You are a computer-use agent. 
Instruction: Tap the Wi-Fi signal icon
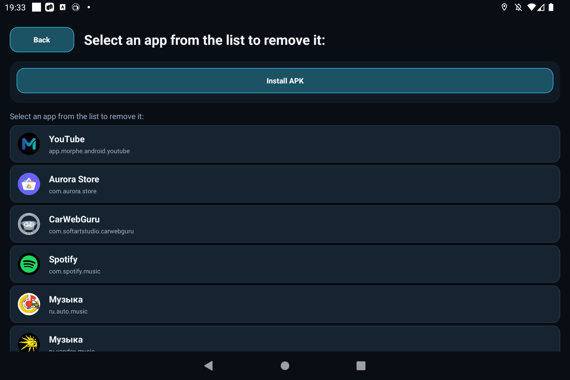531,7
